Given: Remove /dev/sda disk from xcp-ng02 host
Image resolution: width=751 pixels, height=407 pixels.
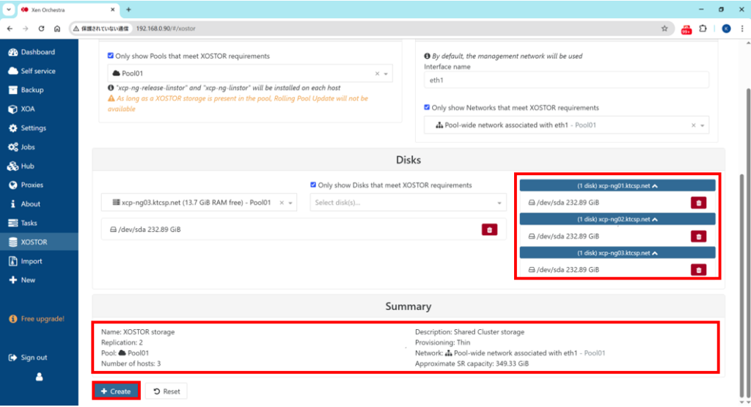Looking at the screenshot, I should [698, 236].
